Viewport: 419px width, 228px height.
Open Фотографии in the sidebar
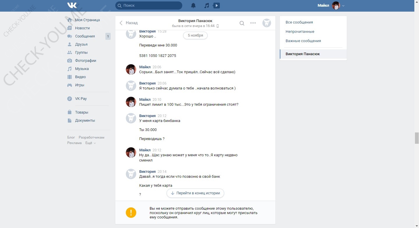pos(86,61)
